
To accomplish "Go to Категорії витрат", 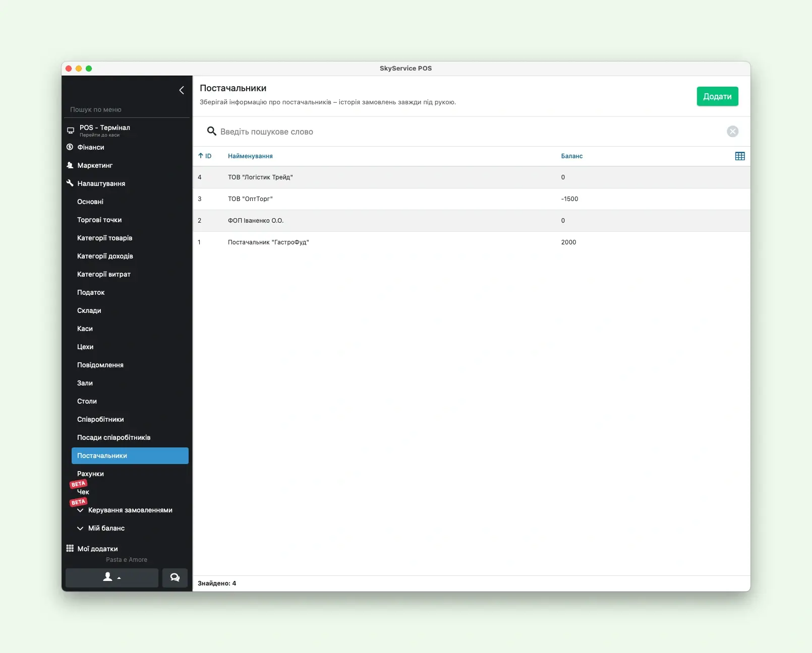I will point(104,274).
